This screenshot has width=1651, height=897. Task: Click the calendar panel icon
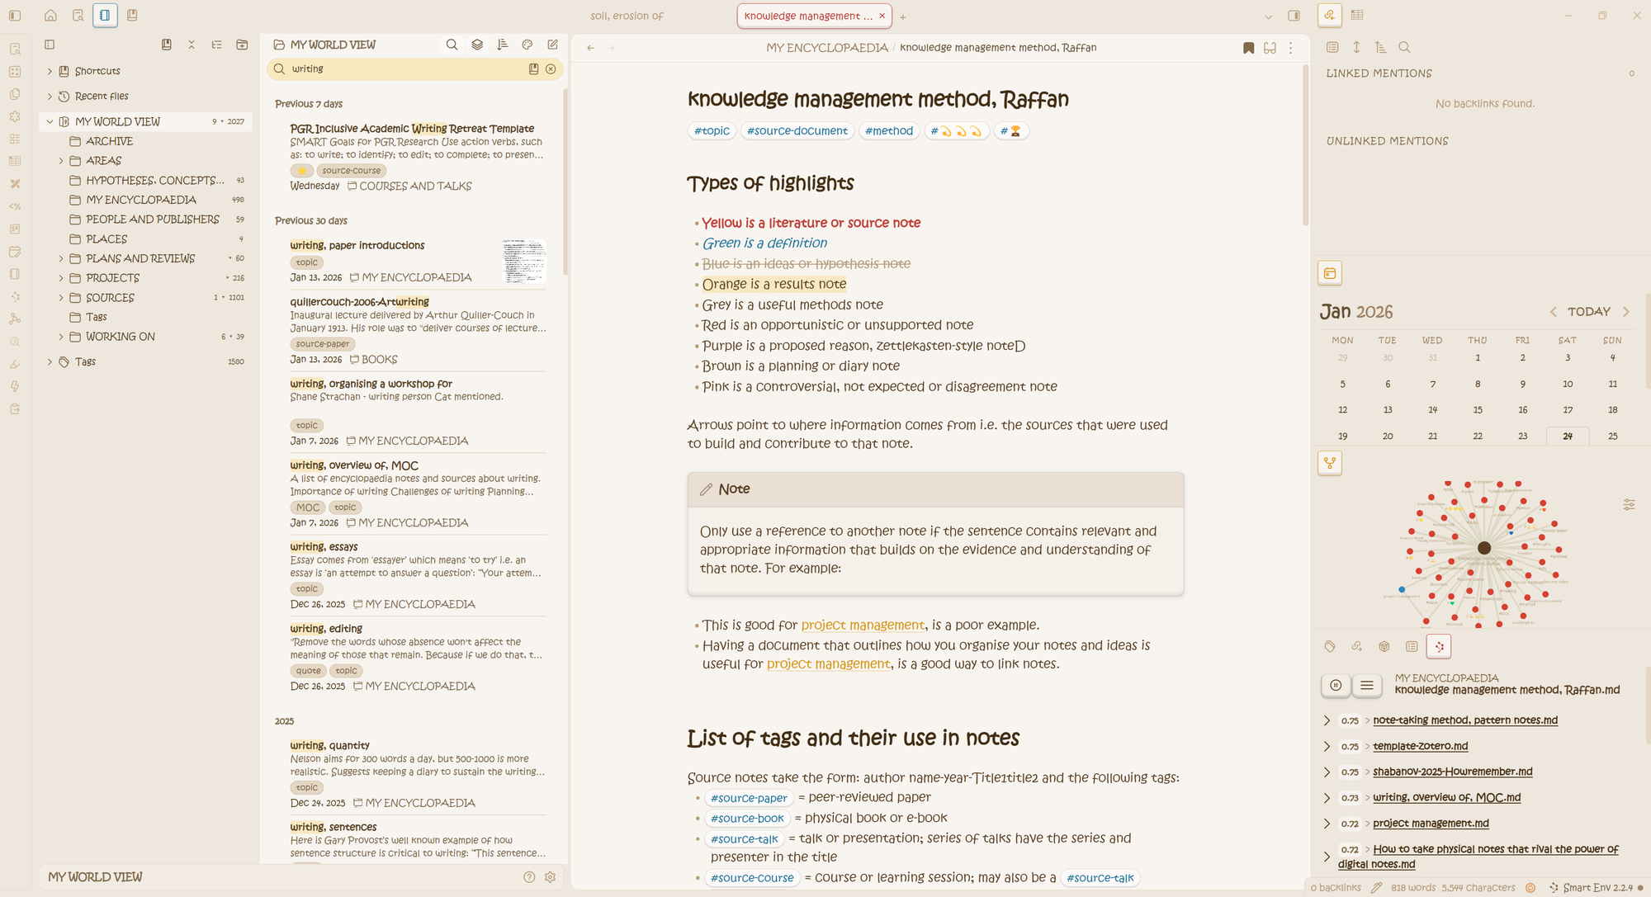tap(1329, 273)
